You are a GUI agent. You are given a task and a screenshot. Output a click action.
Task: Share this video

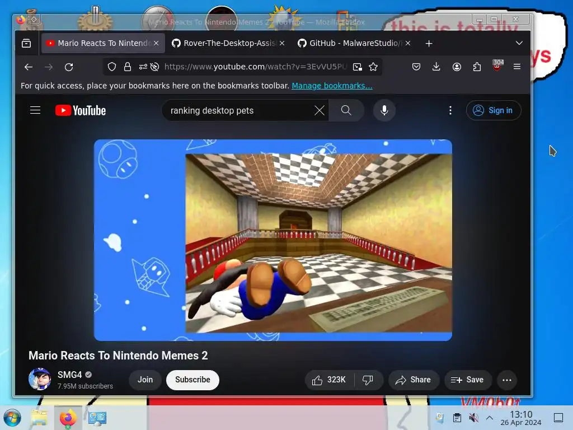coord(414,380)
